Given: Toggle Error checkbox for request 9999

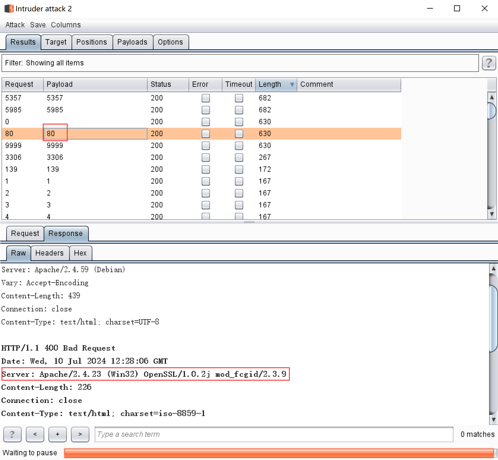Looking at the screenshot, I should tap(206, 146).
